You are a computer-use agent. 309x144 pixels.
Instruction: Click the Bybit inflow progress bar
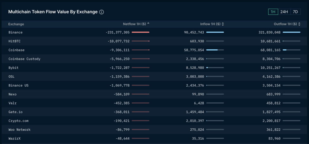pyautogui.click(x=215, y=67)
